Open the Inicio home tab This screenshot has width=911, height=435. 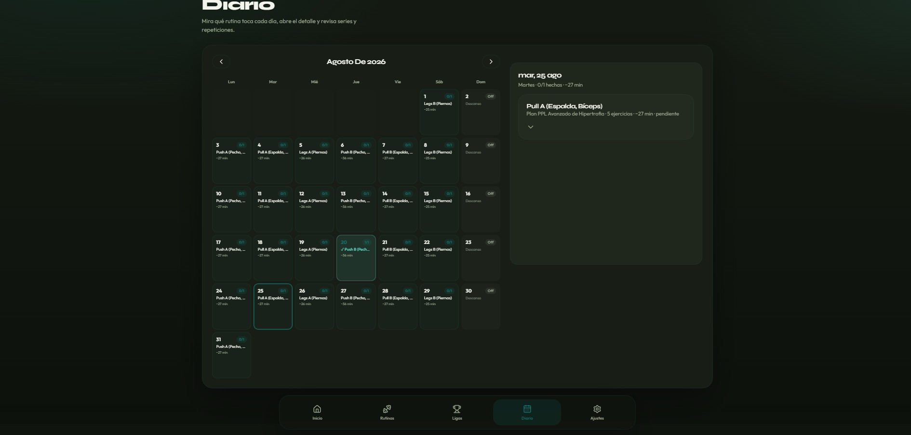click(x=317, y=412)
